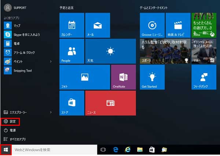
Task: Open the フィードバック feedback tile
Action: 204,77
